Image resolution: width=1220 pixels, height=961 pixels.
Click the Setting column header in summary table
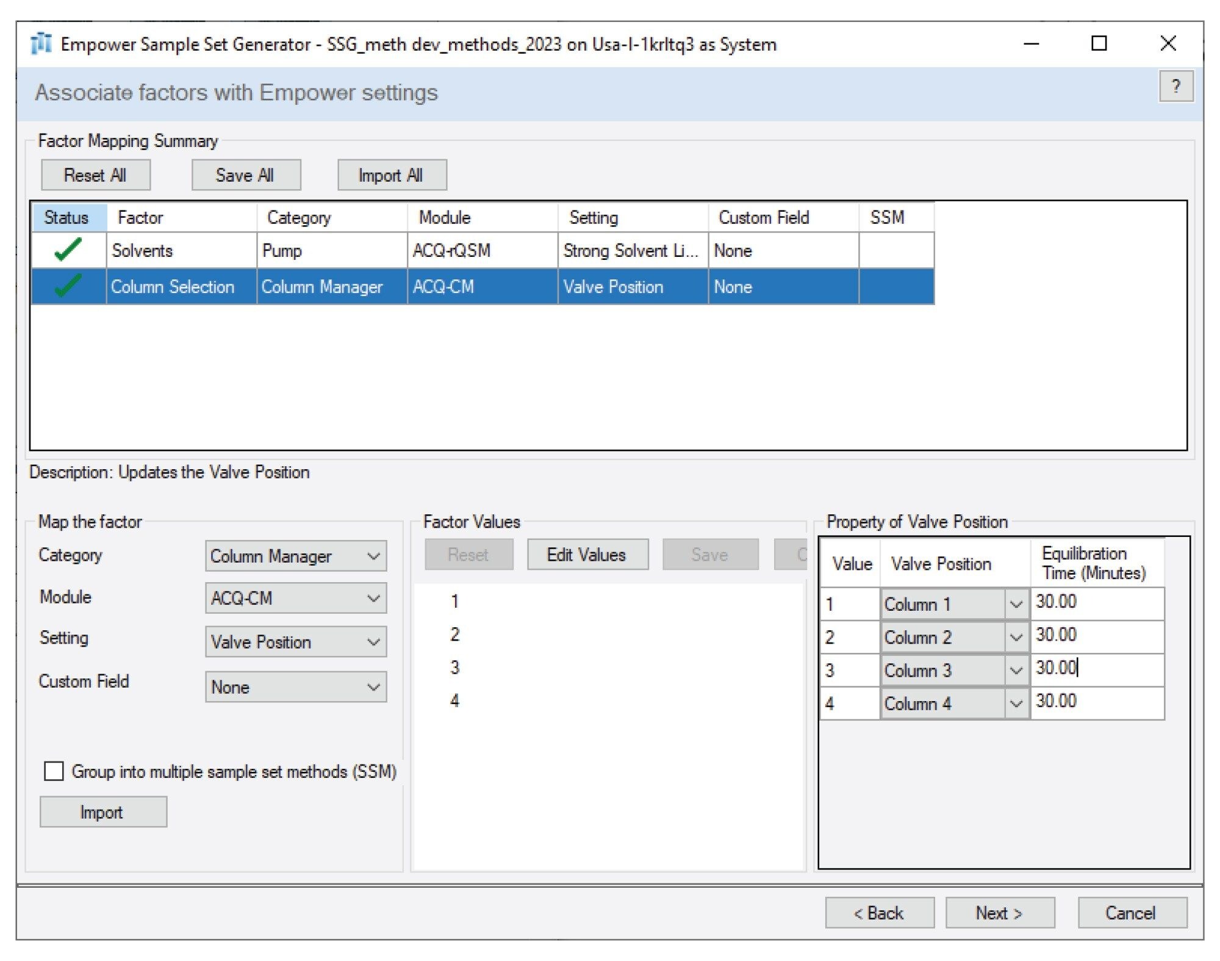(x=633, y=217)
